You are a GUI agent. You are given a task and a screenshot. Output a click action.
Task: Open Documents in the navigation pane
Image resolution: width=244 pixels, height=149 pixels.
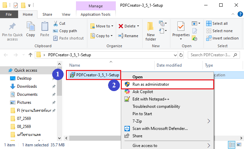pos(27,94)
